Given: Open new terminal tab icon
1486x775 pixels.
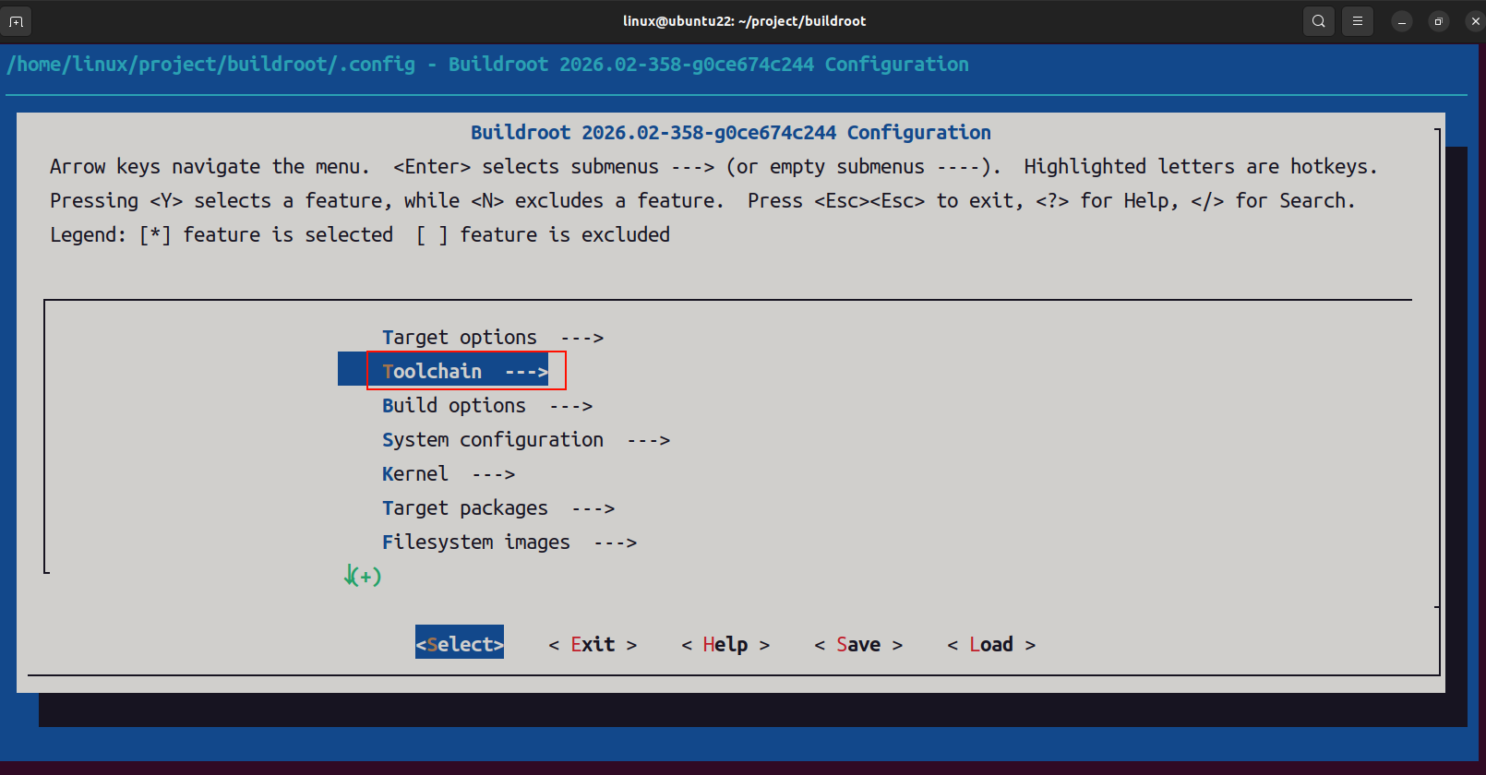Looking at the screenshot, I should pyautogui.click(x=17, y=21).
